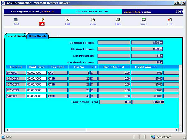Click the Debit Amount column header
This screenshot has height=140, width=187.
pyautogui.click(x=114, y=67)
